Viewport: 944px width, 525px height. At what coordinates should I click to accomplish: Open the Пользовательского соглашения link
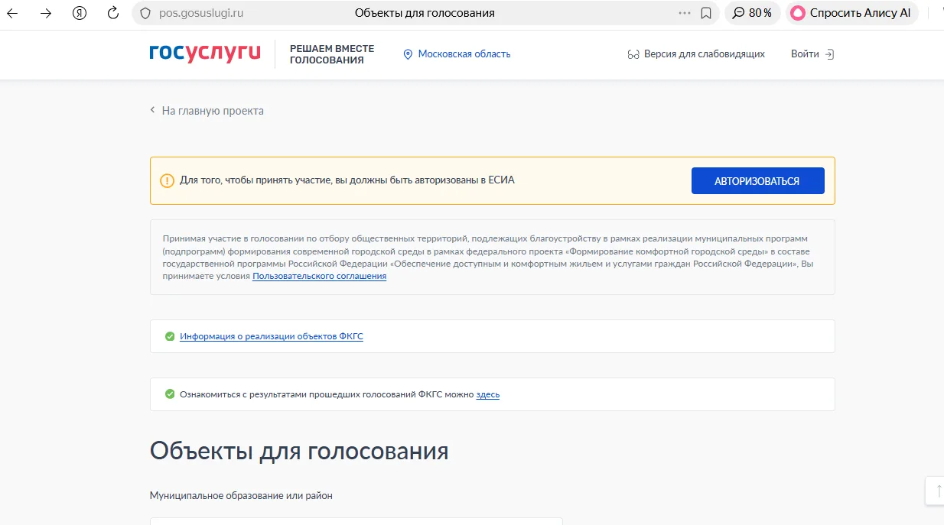(x=319, y=276)
